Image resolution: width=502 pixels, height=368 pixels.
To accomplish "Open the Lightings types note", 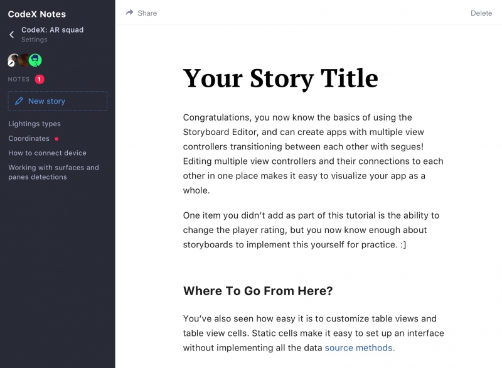I will (x=35, y=124).
